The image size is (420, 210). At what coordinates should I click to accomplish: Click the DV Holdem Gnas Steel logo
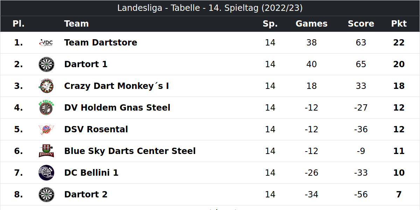click(46, 108)
